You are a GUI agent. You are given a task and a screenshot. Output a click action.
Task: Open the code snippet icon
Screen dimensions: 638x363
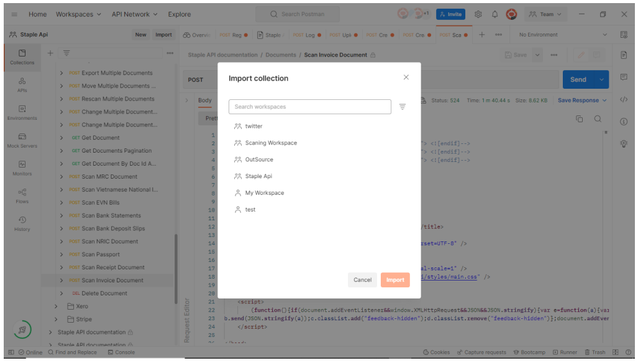[x=624, y=99]
